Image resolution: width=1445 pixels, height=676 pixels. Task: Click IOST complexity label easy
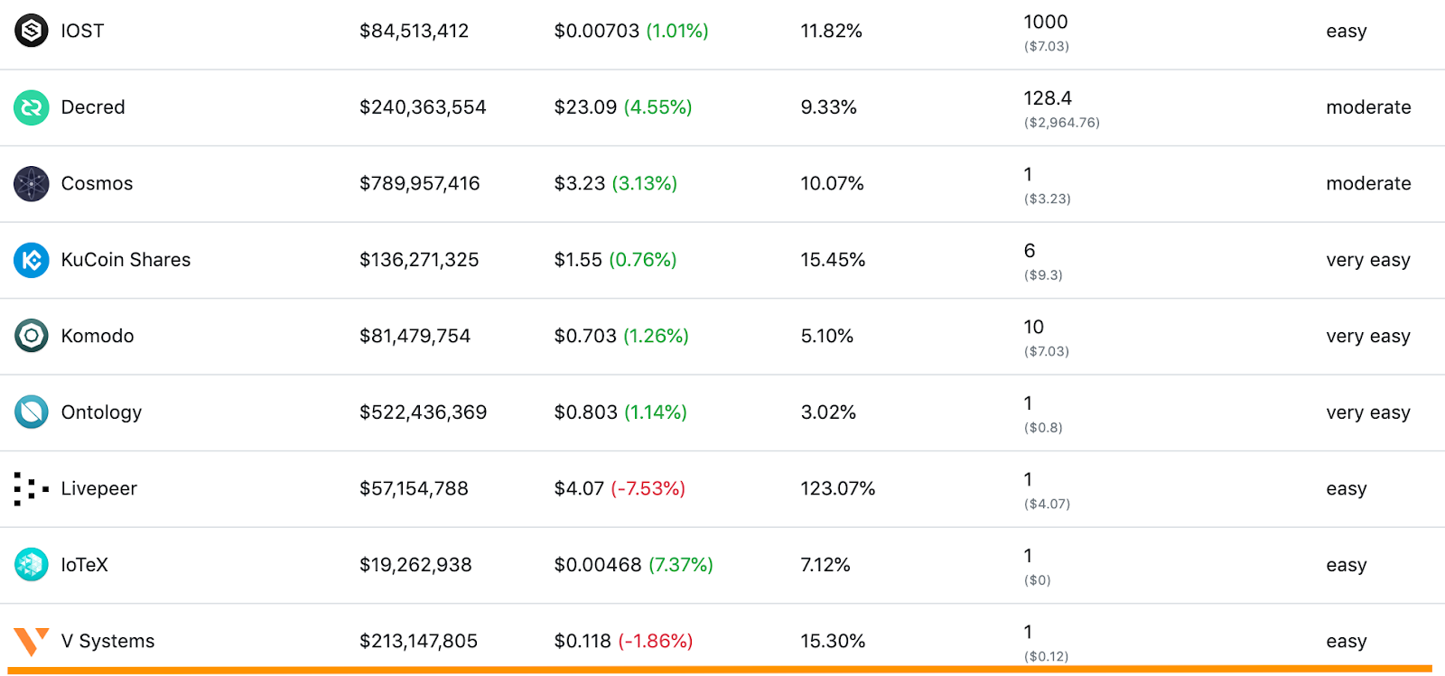point(1347,32)
